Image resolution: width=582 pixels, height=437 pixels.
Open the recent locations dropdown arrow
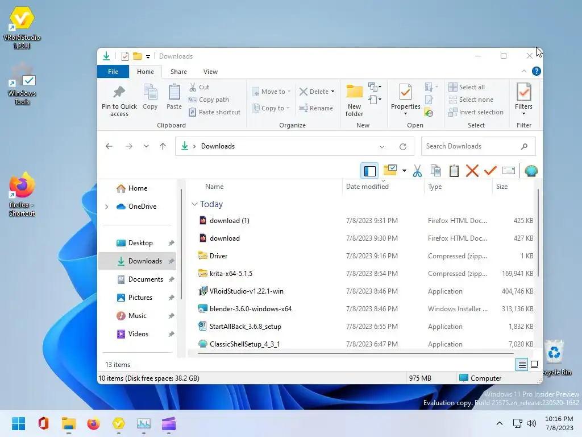146,146
